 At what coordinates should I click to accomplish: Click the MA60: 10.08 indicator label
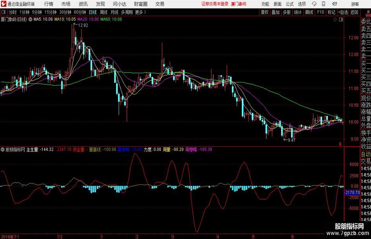click(x=111, y=19)
